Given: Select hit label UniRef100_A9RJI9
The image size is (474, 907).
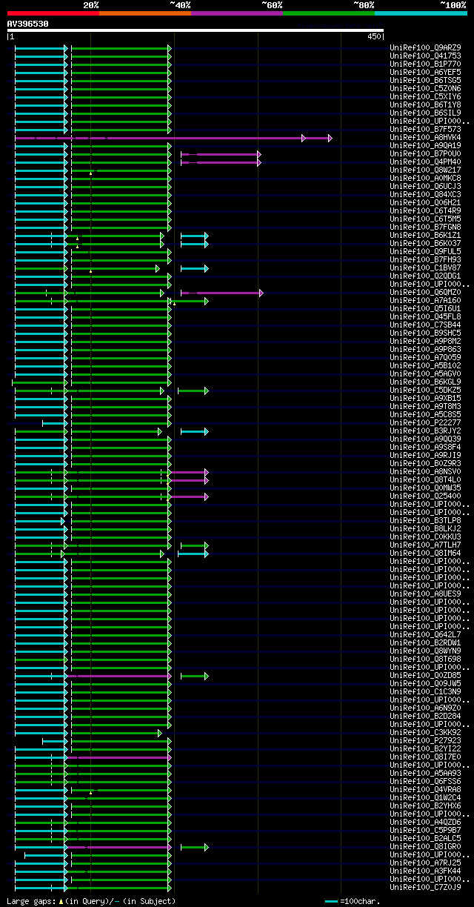Looking at the screenshot, I should coord(425,456).
